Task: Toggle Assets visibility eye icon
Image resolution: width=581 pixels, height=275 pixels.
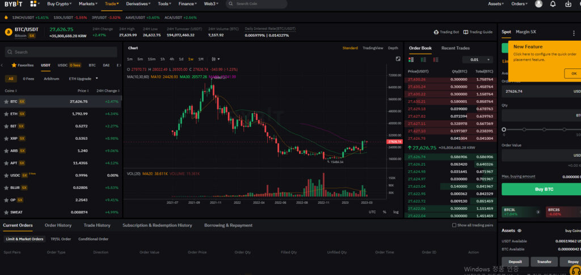Action: [x=520, y=231]
